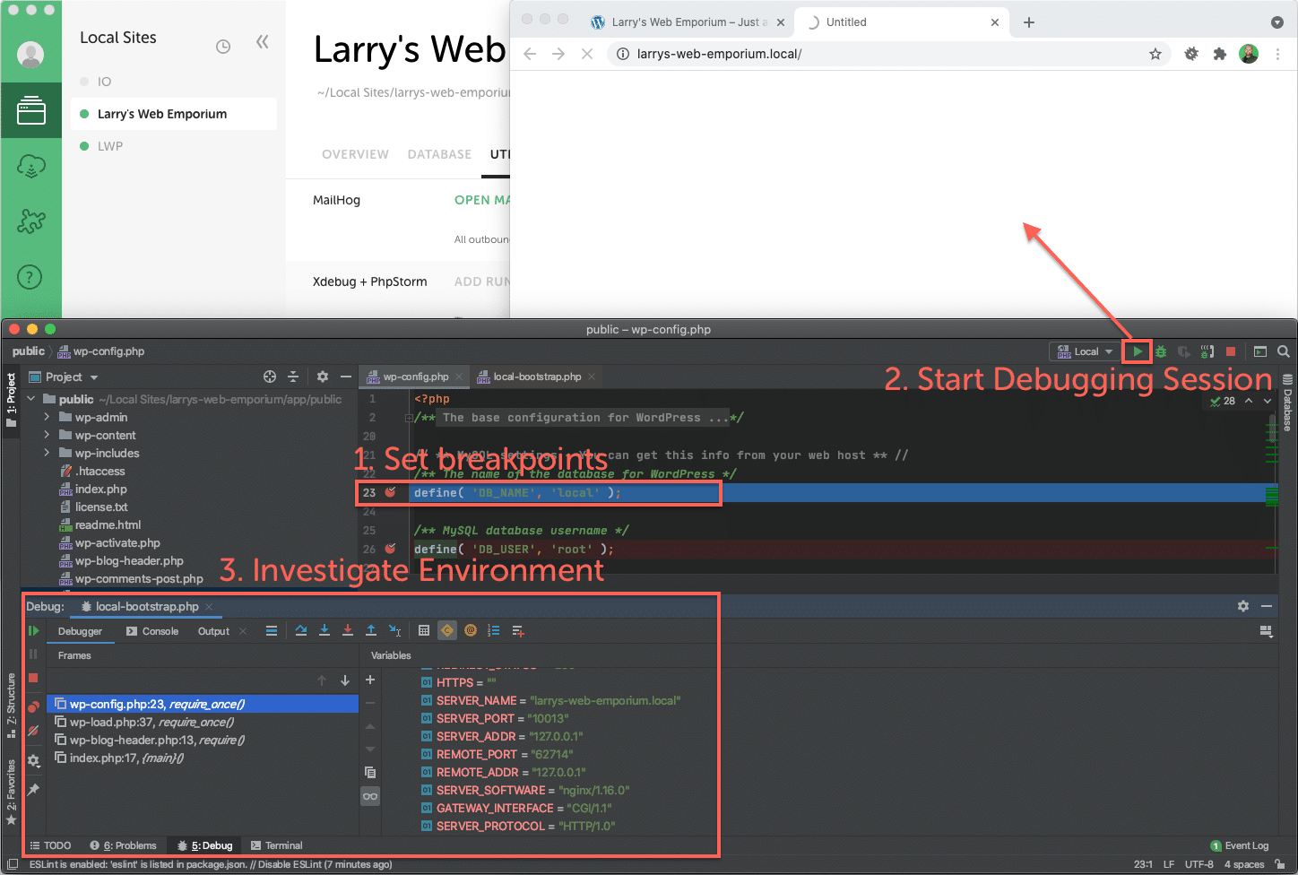Click View Breakpoints icon in Debug sidebar

[x=33, y=707]
